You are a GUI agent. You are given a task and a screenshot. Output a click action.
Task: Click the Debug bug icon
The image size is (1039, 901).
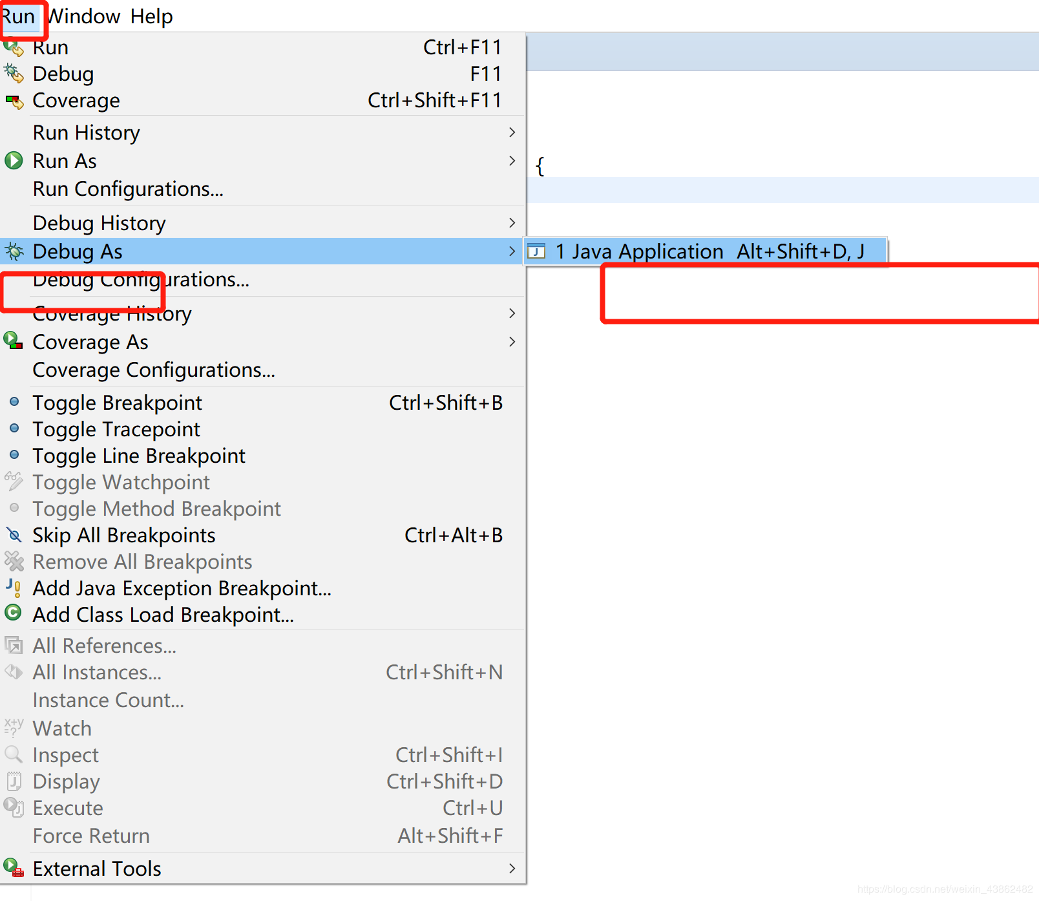(x=14, y=73)
